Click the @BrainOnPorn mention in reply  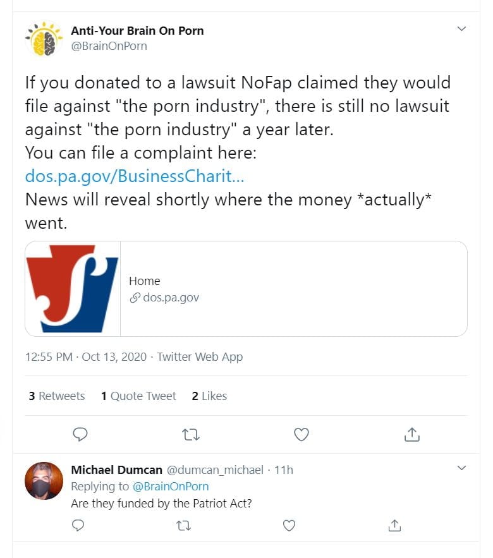(x=171, y=487)
